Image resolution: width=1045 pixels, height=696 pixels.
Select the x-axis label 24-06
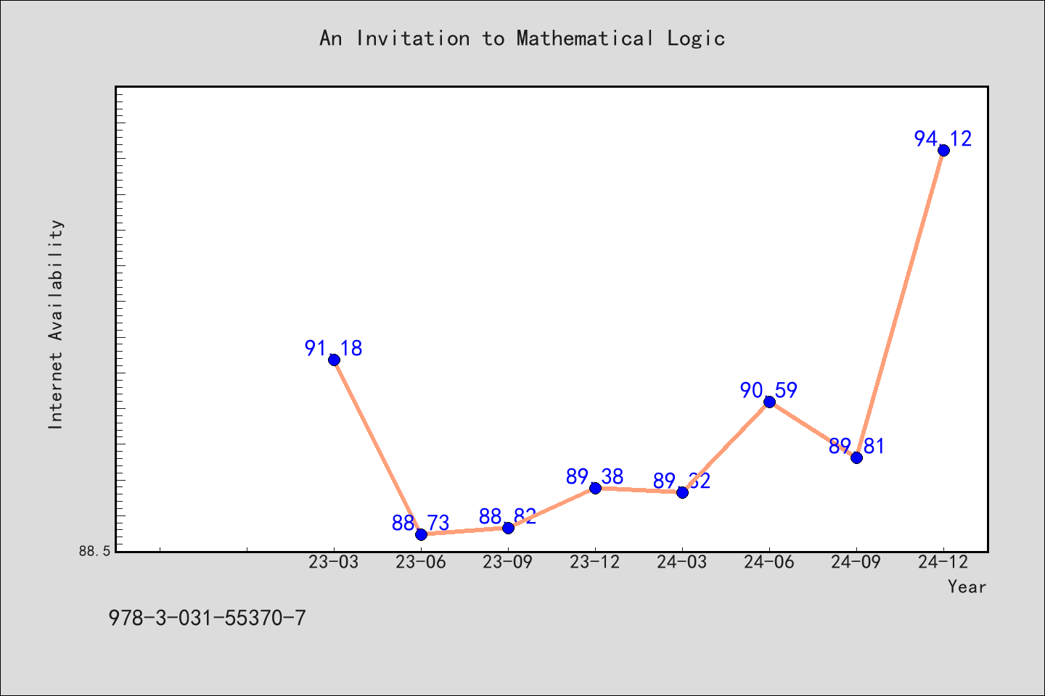[769, 563]
